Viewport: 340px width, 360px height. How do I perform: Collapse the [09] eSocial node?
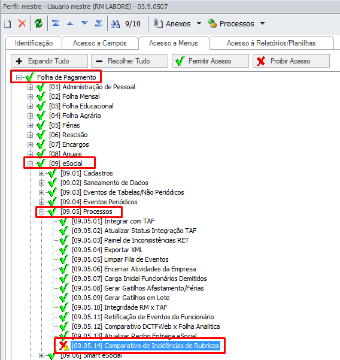tap(30, 164)
